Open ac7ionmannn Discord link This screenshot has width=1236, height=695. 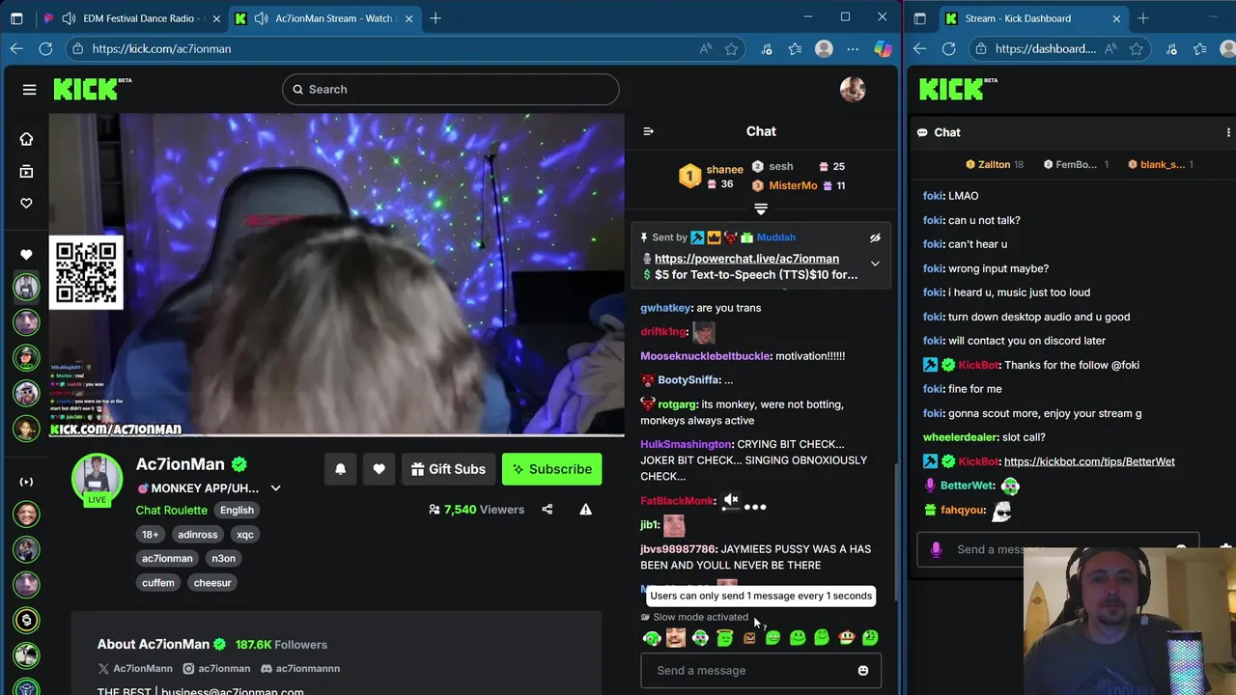pos(299,668)
